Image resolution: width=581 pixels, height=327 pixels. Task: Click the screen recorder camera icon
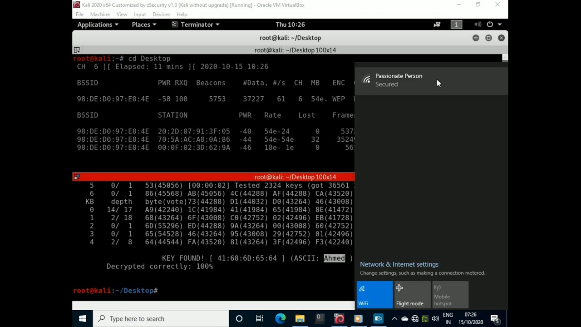coord(437,25)
